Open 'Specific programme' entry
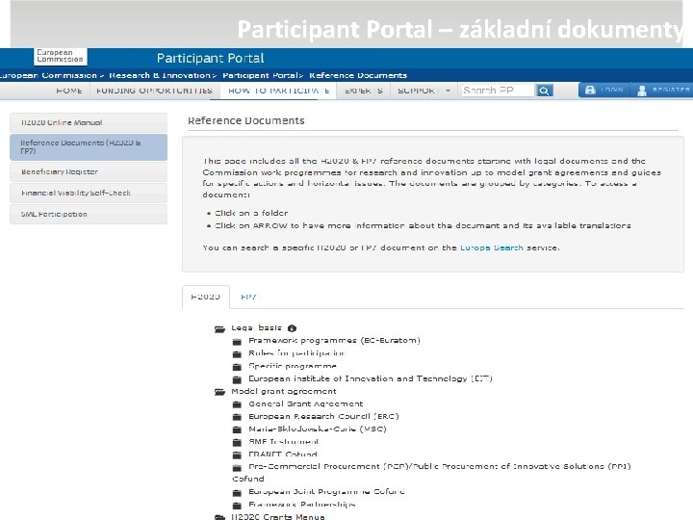Screen dimensions: 693x520 (293, 366)
